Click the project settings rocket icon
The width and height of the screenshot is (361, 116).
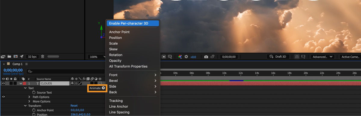22,57
